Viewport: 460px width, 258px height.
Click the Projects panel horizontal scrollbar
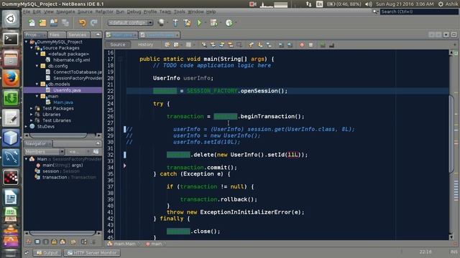[x=58, y=135]
